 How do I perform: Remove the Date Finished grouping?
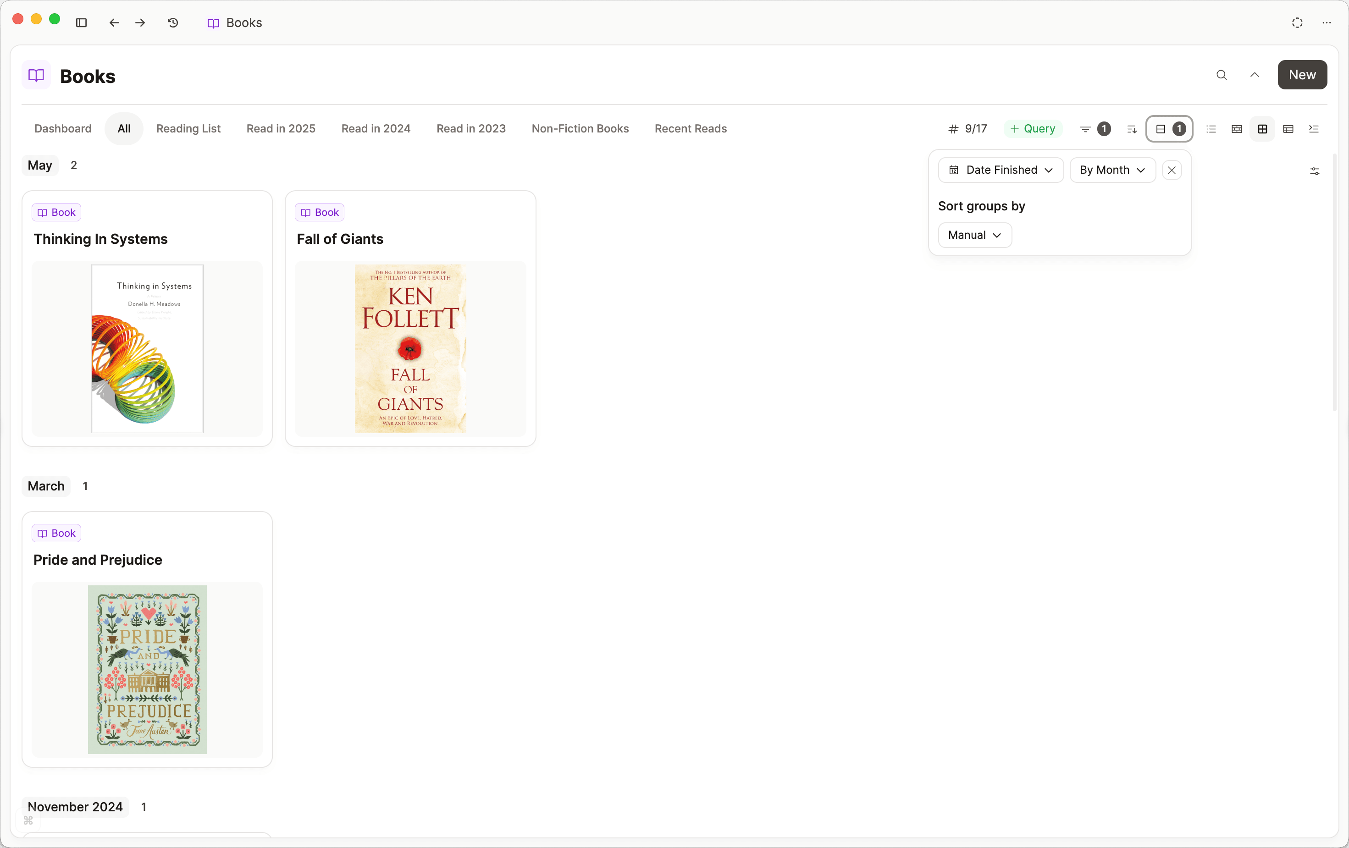click(x=1172, y=170)
